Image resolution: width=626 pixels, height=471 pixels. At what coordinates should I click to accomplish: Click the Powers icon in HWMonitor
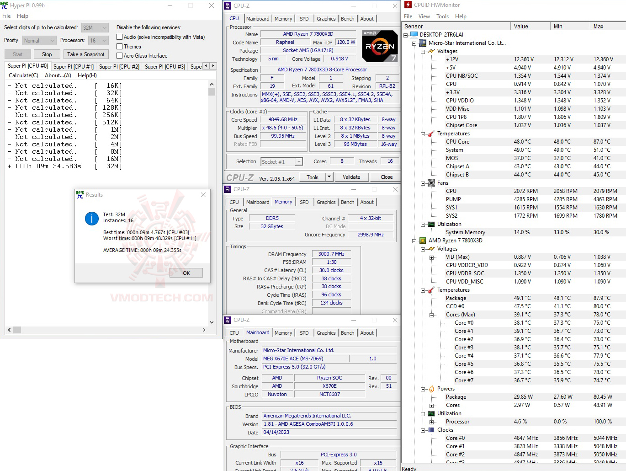pyautogui.click(x=431, y=389)
